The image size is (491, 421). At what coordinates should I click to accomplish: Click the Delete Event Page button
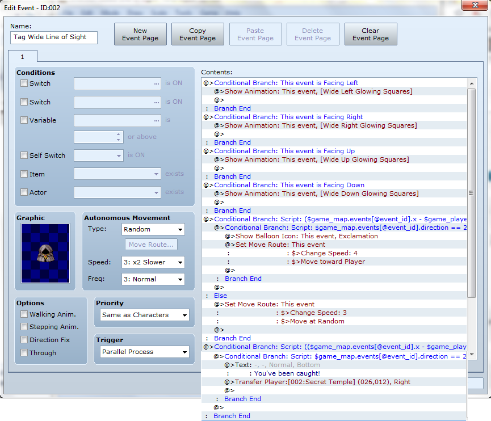pos(313,34)
